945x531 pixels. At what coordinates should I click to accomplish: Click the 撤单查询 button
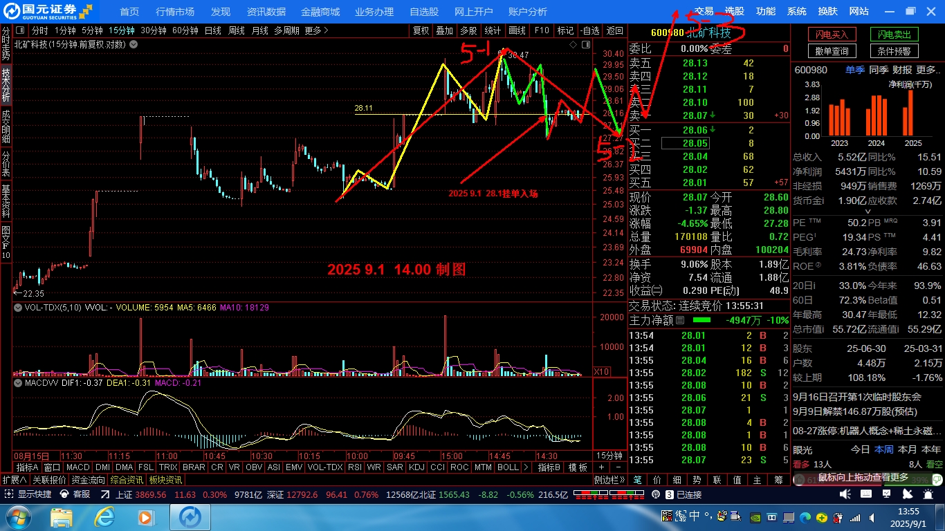(x=832, y=51)
